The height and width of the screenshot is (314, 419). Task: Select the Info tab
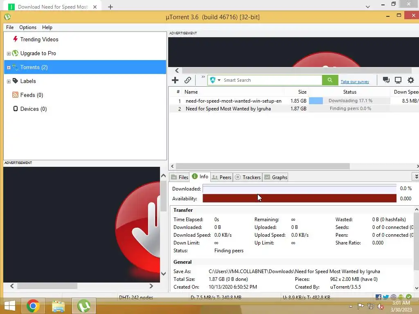pos(200,177)
